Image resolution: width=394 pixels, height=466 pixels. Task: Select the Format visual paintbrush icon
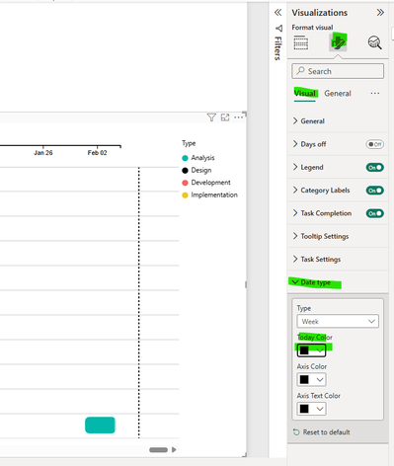338,42
